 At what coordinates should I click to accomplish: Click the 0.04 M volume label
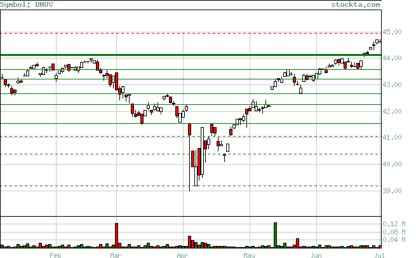click(394, 240)
